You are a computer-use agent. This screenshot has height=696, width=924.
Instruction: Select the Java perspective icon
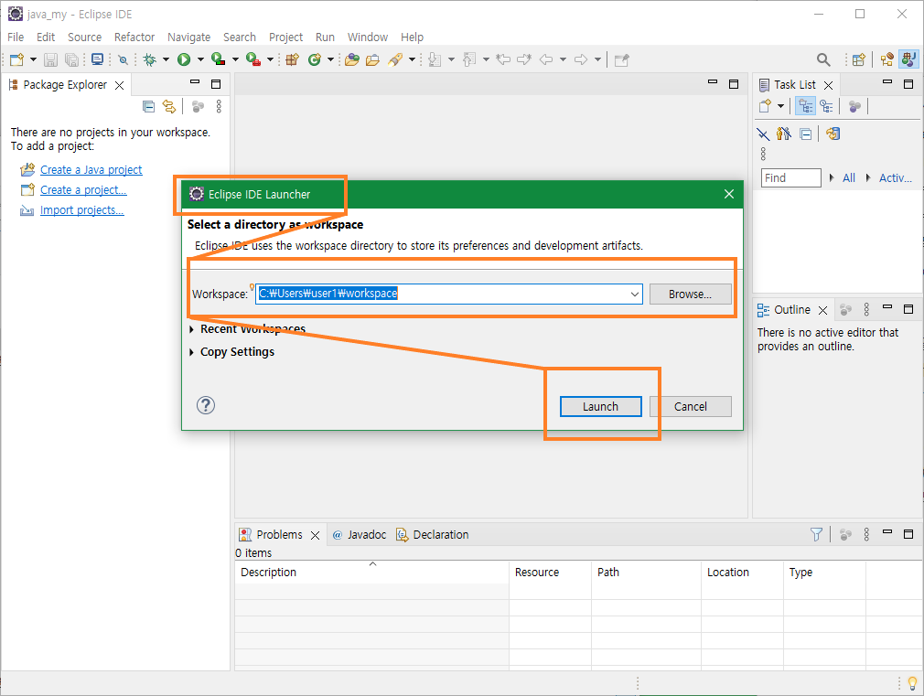(908, 59)
